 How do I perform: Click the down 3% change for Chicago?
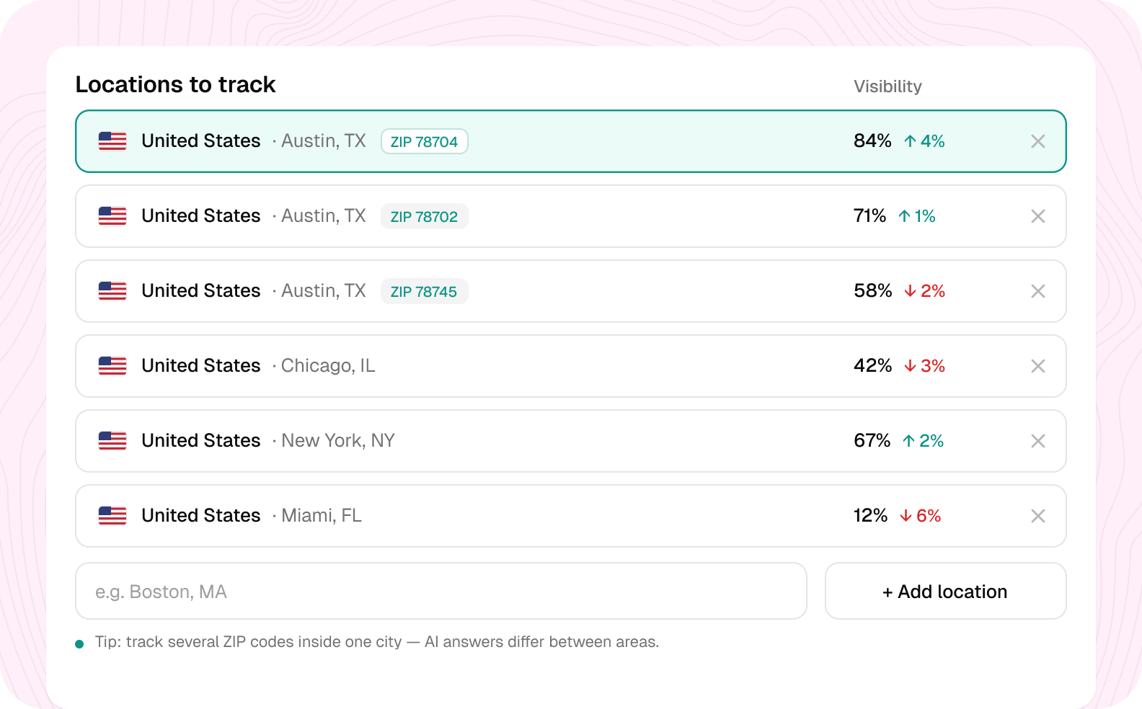tap(924, 366)
